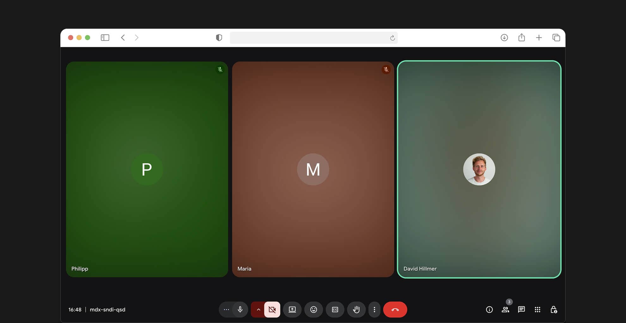Open the activities grid

coord(537,309)
